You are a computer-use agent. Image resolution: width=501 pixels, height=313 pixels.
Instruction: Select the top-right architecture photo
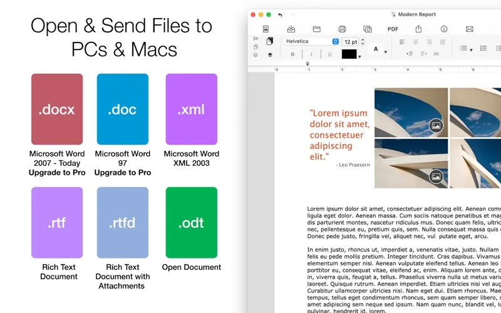click(475, 113)
